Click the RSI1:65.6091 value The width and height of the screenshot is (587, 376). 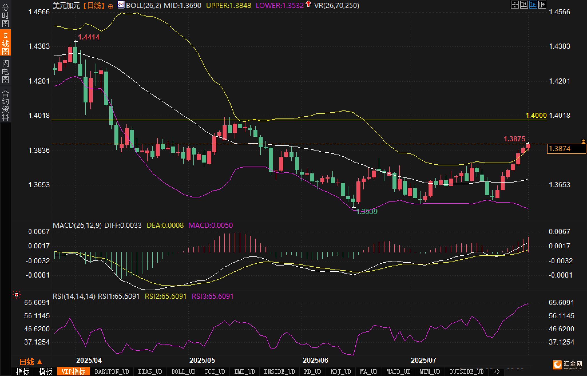pyautogui.click(x=119, y=296)
